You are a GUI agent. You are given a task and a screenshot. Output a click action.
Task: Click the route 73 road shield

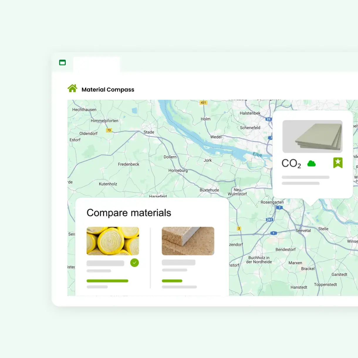[109, 130]
